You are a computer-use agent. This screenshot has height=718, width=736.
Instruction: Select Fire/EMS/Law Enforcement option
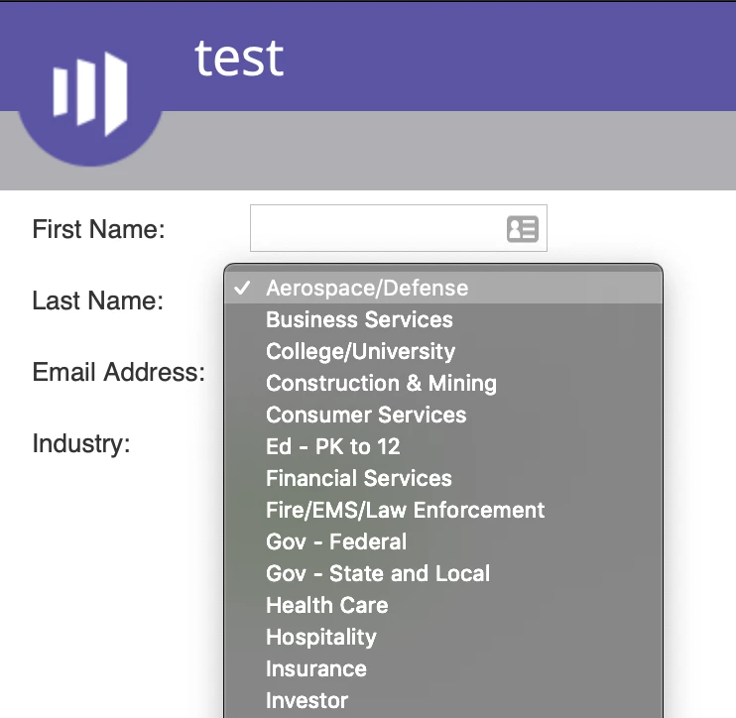[x=406, y=511]
